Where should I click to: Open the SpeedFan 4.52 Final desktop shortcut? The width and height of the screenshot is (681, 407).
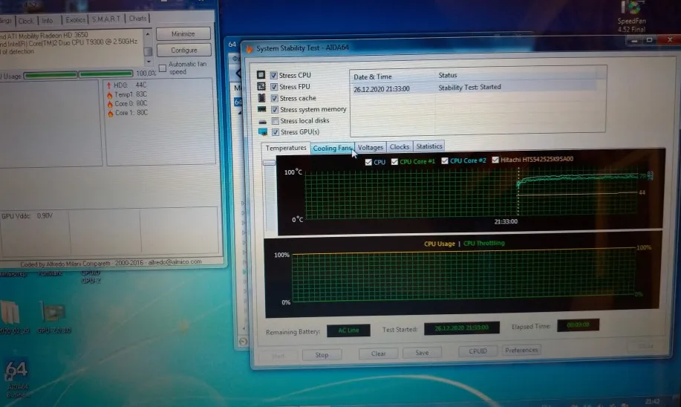[631, 16]
